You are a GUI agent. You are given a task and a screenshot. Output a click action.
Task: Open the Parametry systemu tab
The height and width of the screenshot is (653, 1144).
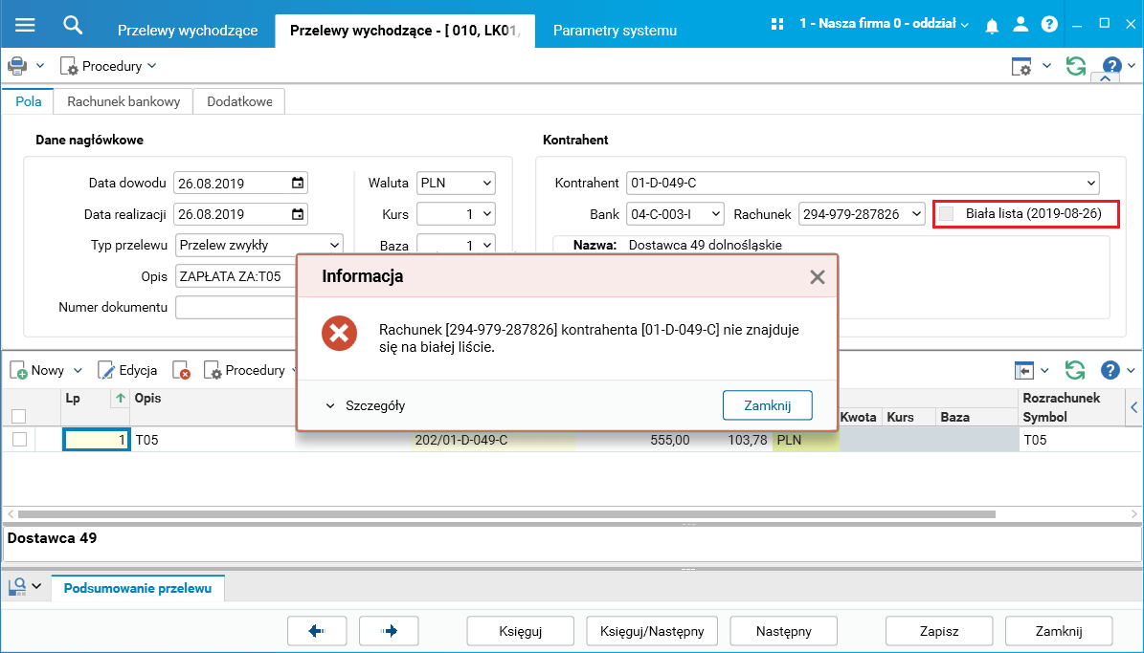pyautogui.click(x=615, y=31)
